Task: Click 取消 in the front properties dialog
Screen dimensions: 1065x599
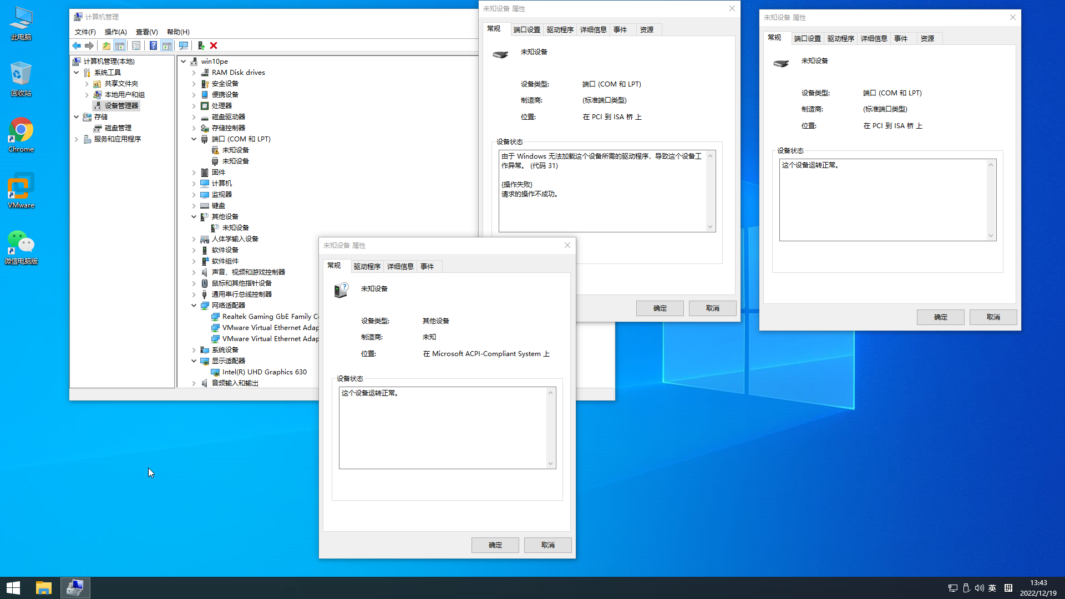Action: [548, 545]
